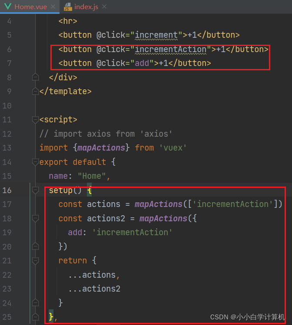Screen dimensions: 292x325
Task: Click the </div> closing tag
Action: point(63,77)
